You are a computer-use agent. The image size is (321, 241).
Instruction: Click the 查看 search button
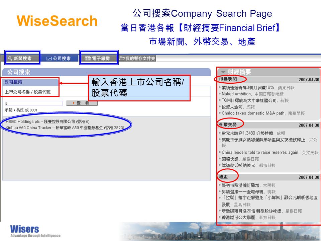[x=82, y=103]
